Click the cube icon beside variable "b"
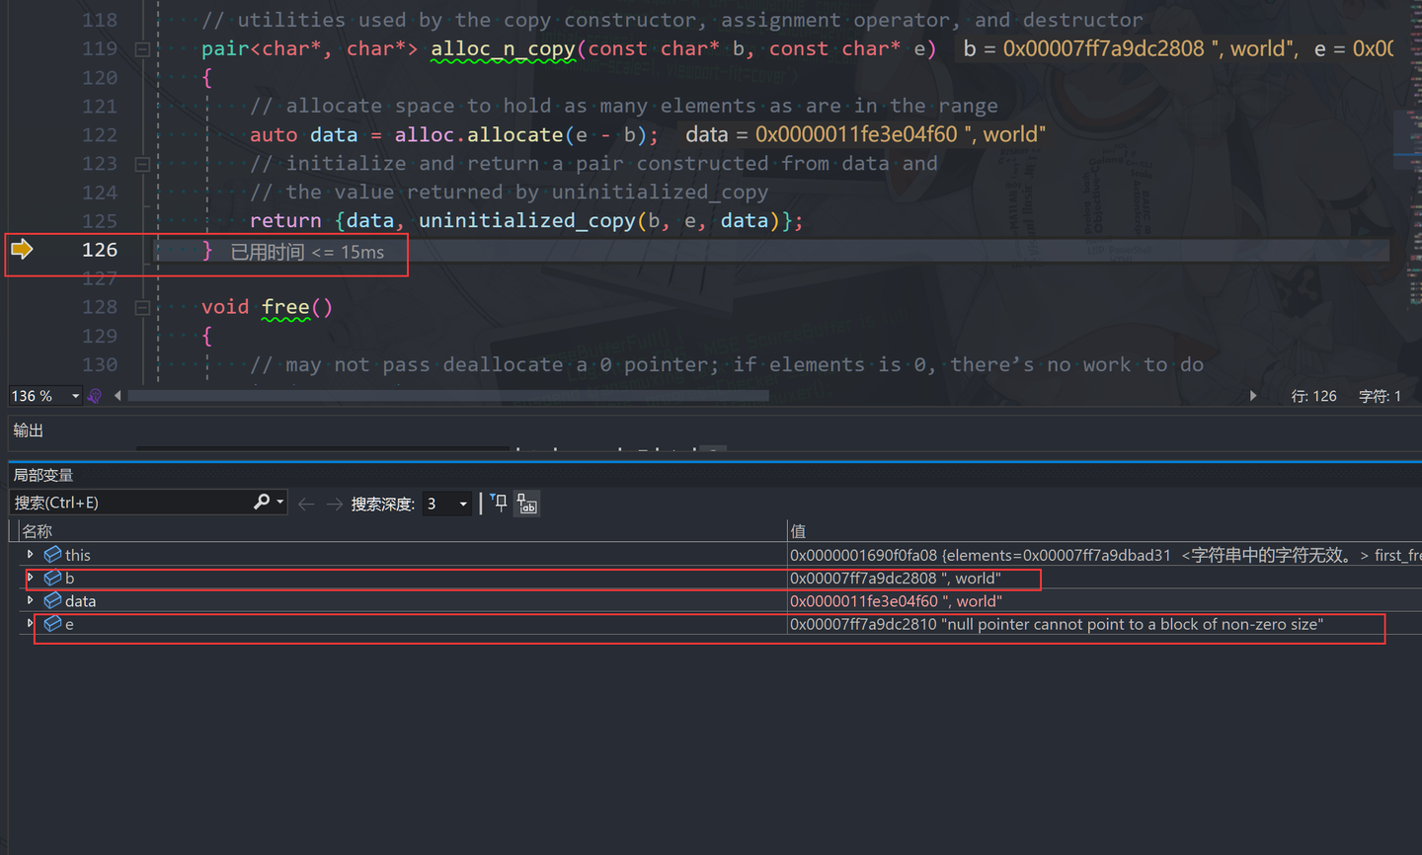 pos(53,578)
